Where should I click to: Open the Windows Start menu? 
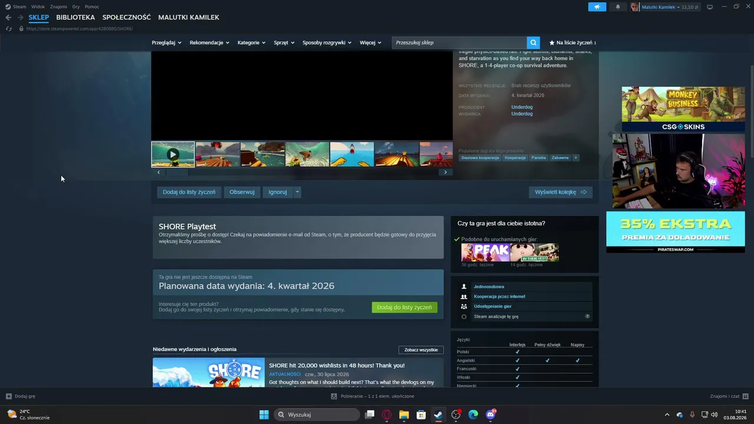point(264,415)
